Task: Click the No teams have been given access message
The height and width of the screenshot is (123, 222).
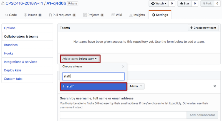Action: (x=139, y=42)
